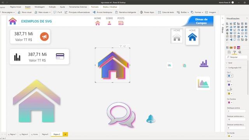Select the purple bar chart SVG icon
This screenshot has width=249, height=140.
pyautogui.click(x=204, y=63)
